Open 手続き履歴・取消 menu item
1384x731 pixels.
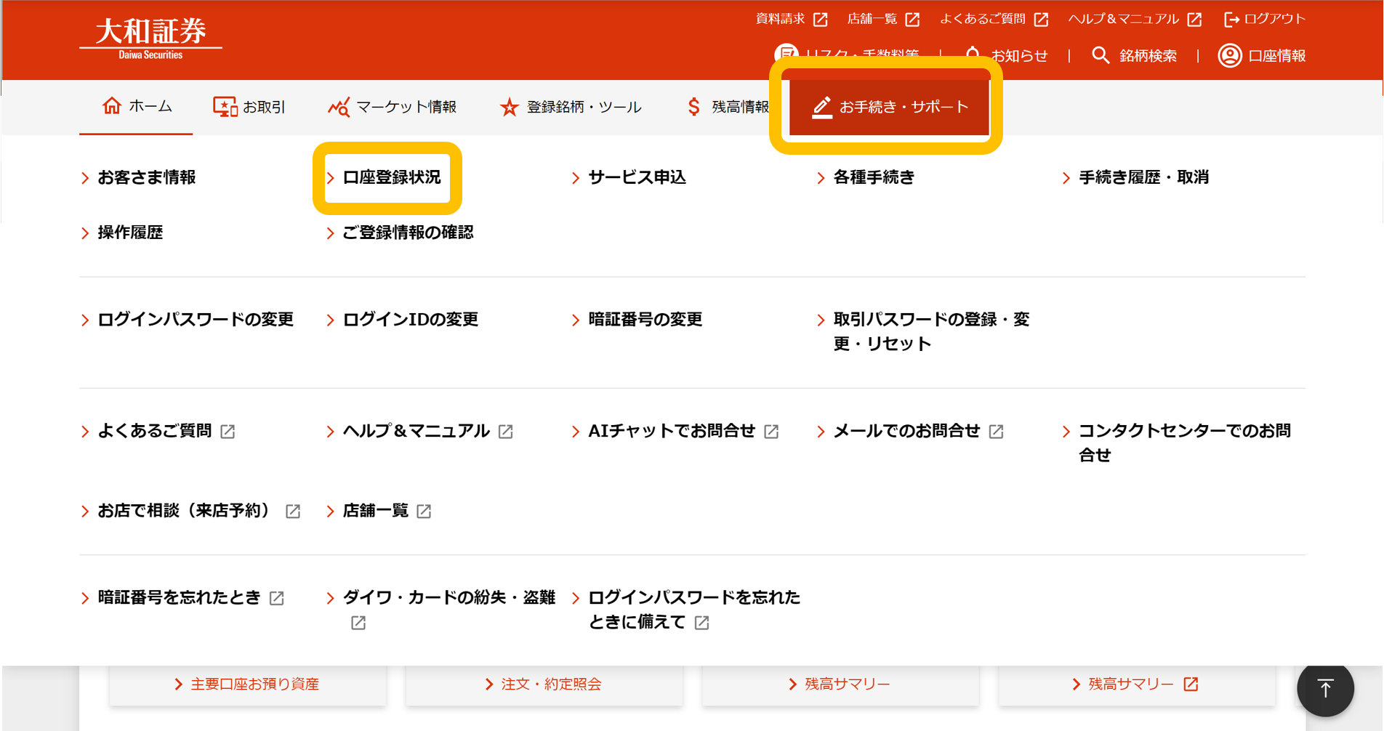[x=1143, y=177]
